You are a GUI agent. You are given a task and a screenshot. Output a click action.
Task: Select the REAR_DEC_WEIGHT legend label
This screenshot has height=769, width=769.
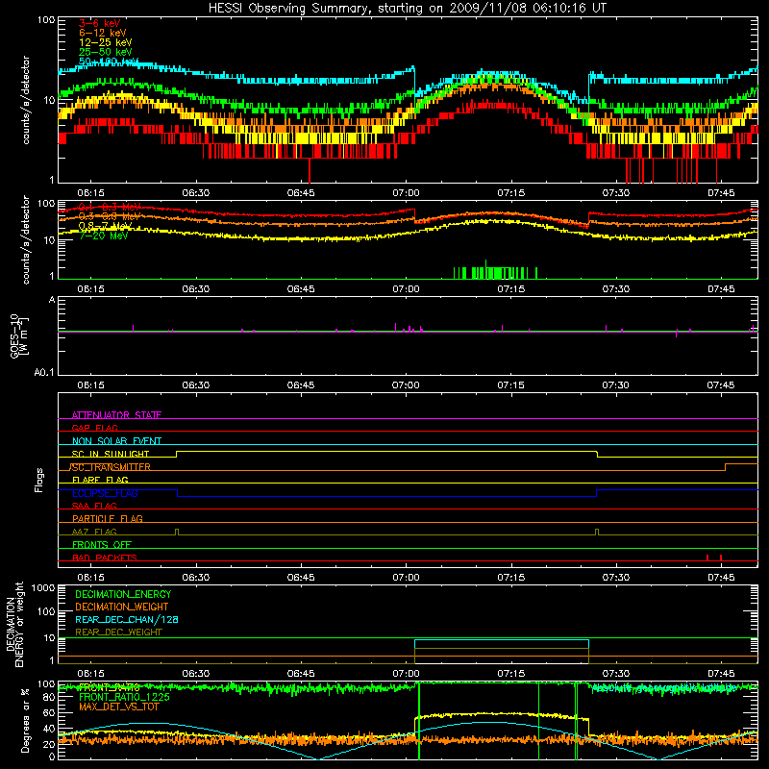pyautogui.click(x=118, y=633)
